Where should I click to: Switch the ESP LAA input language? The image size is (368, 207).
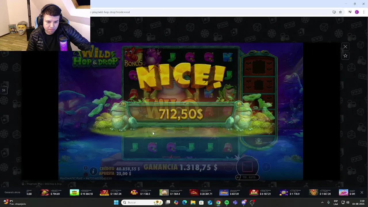pyautogui.click(x=336, y=202)
